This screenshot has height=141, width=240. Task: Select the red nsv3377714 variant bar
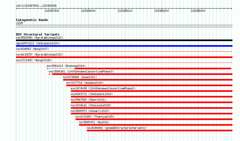click(149, 85)
